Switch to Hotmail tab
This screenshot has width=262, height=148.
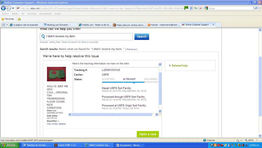pyautogui.click(x=164, y=25)
